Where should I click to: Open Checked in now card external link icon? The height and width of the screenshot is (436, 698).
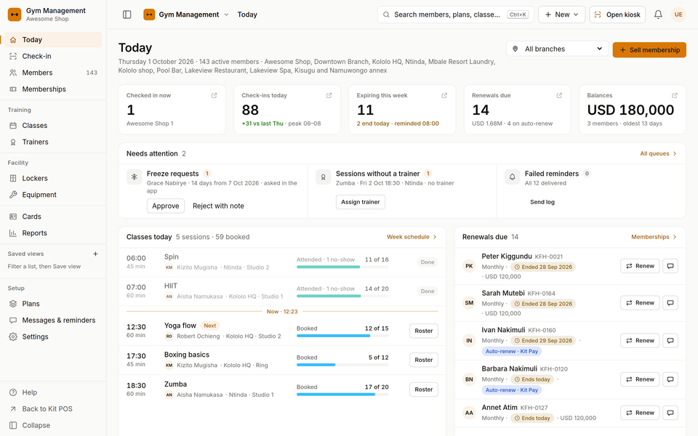point(214,96)
